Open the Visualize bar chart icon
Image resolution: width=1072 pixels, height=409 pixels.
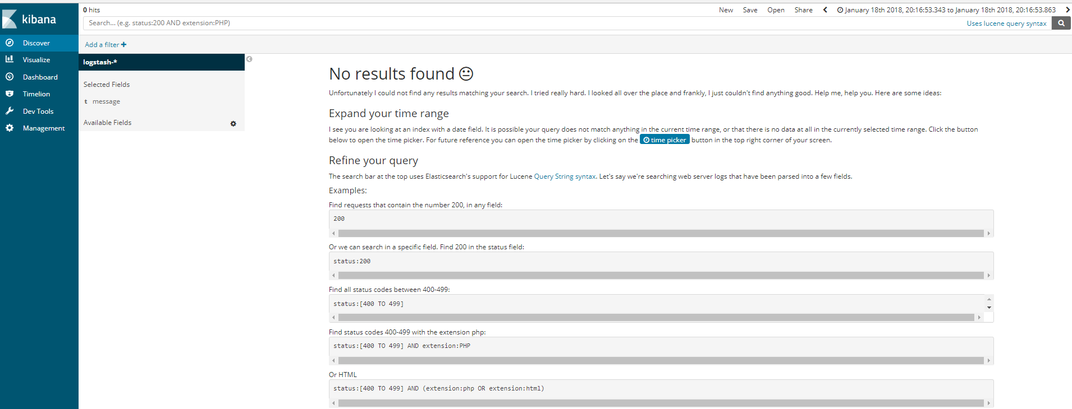[x=10, y=59]
